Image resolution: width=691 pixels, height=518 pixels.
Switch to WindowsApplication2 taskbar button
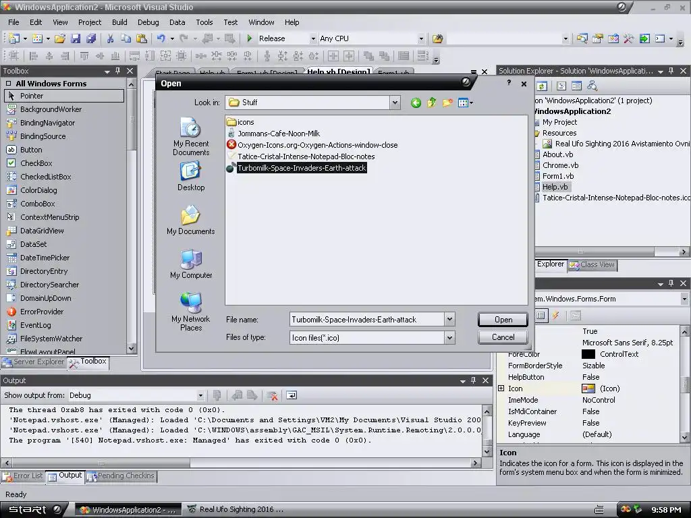128,510
